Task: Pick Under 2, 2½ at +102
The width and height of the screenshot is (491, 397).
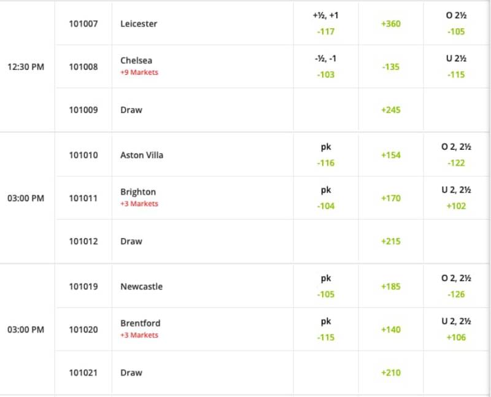Action: point(456,206)
